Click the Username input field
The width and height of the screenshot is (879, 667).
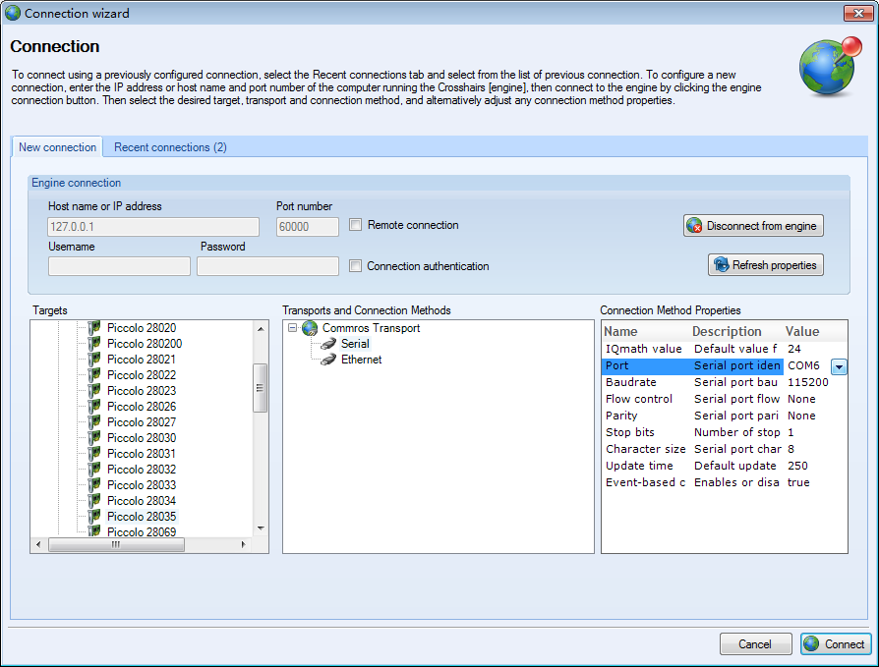pyautogui.click(x=119, y=266)
